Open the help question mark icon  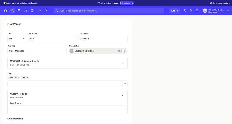197,11
